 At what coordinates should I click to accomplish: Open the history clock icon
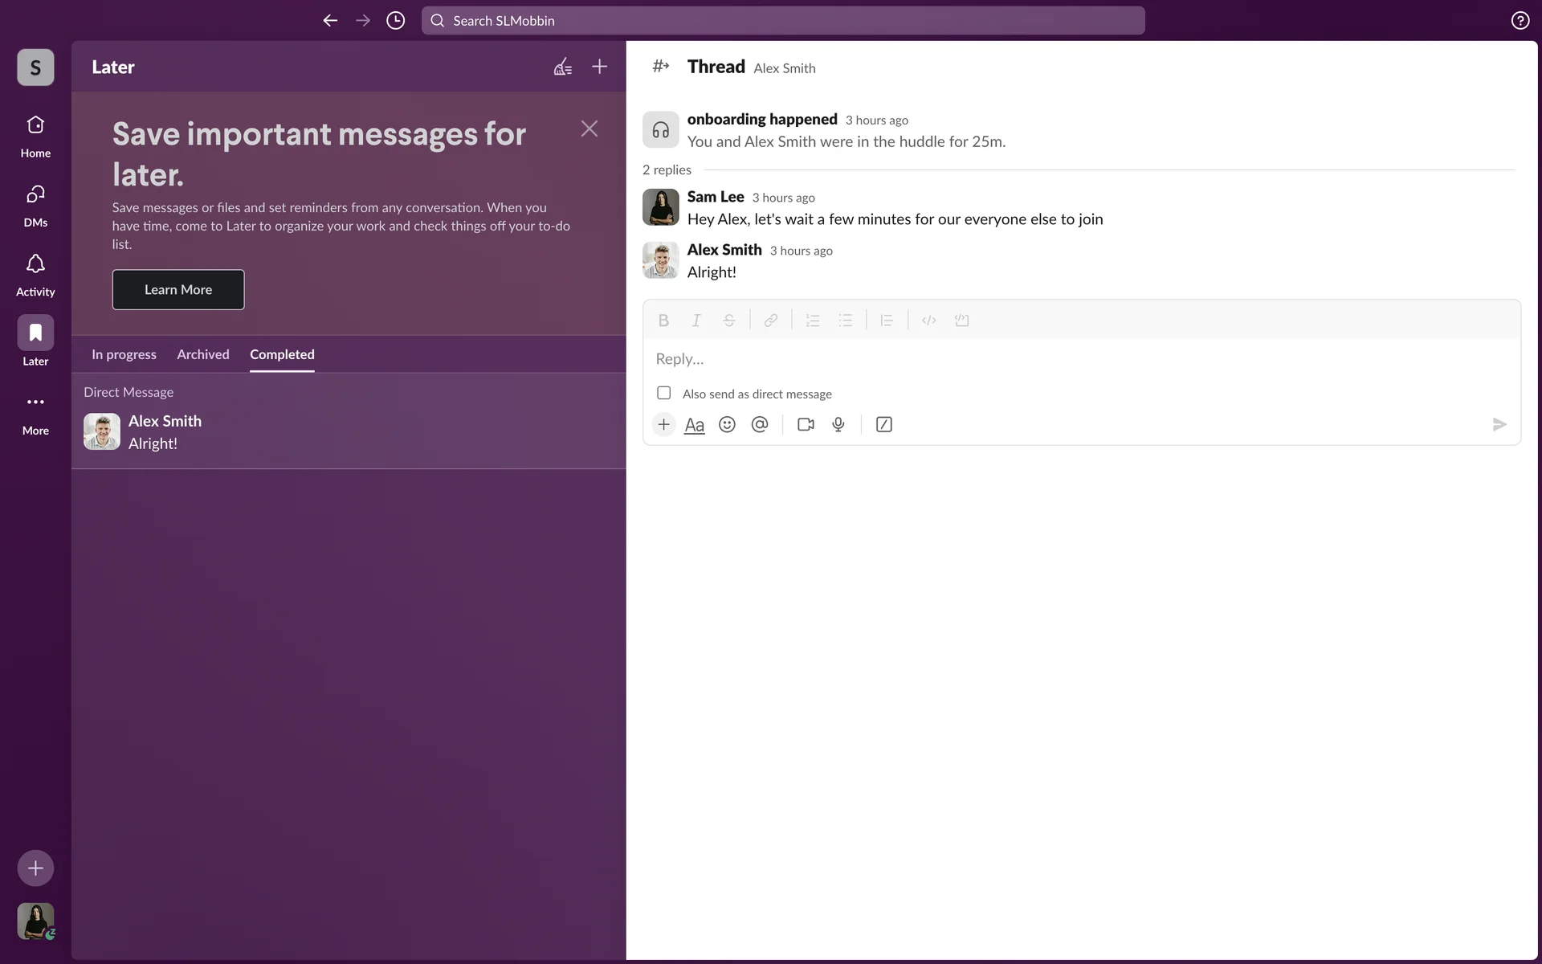(x=395, y=21)
